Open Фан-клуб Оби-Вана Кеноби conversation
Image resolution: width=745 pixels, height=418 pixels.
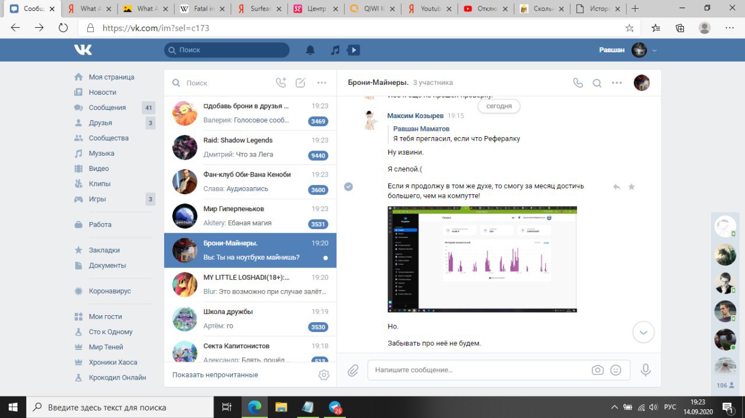coord(250,181)
